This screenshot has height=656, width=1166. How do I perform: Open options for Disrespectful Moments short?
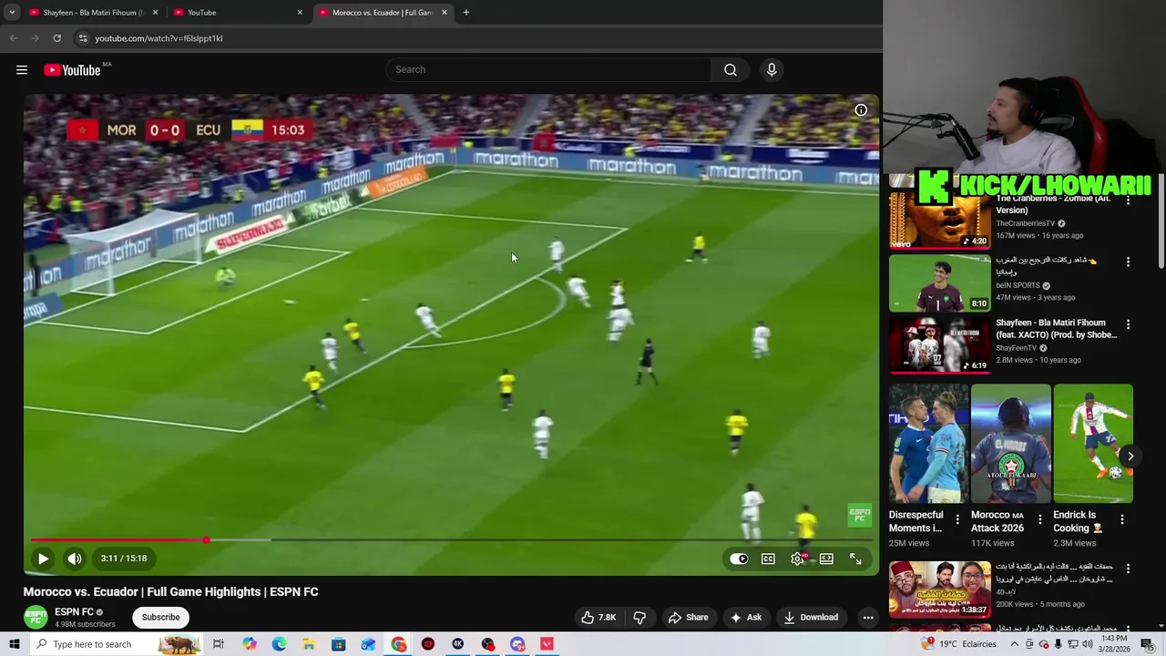956,519
